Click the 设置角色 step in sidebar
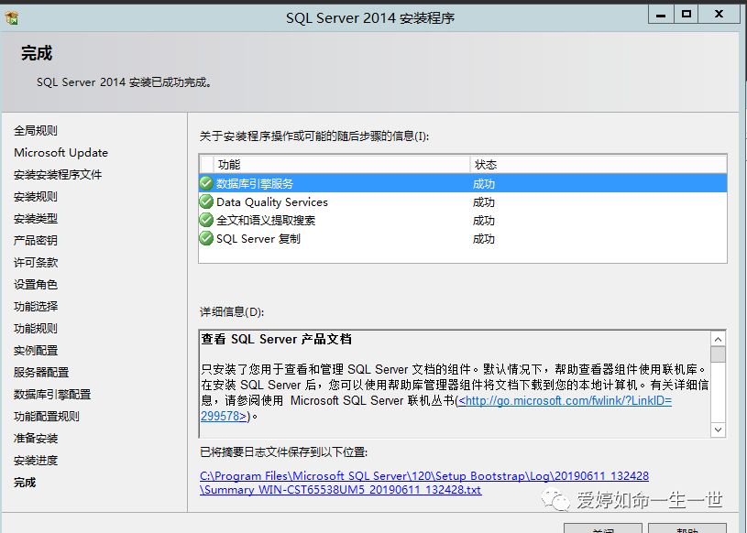This screenshot has height=533, width=747. 36,285
